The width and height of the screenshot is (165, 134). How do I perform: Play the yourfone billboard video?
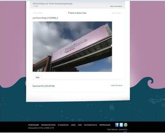pyautogui.click(x=72, y=47)
